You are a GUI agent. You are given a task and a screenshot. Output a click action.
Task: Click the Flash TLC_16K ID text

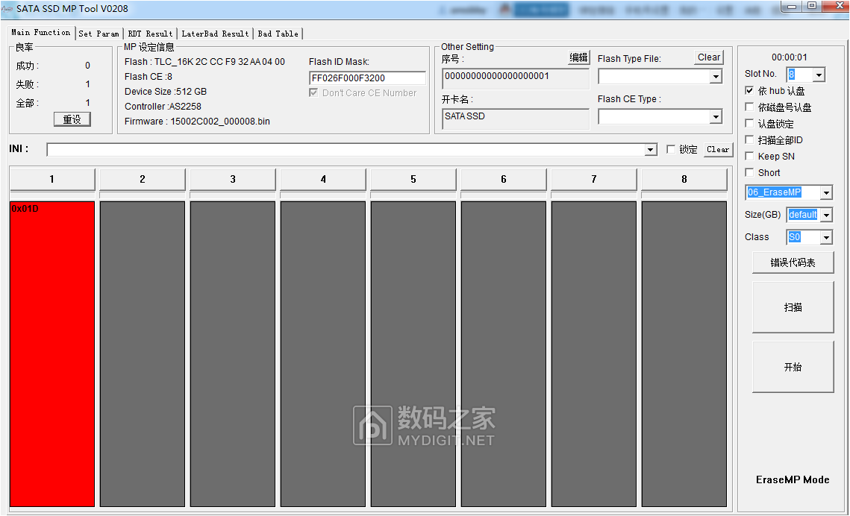[x=204, y=62]
